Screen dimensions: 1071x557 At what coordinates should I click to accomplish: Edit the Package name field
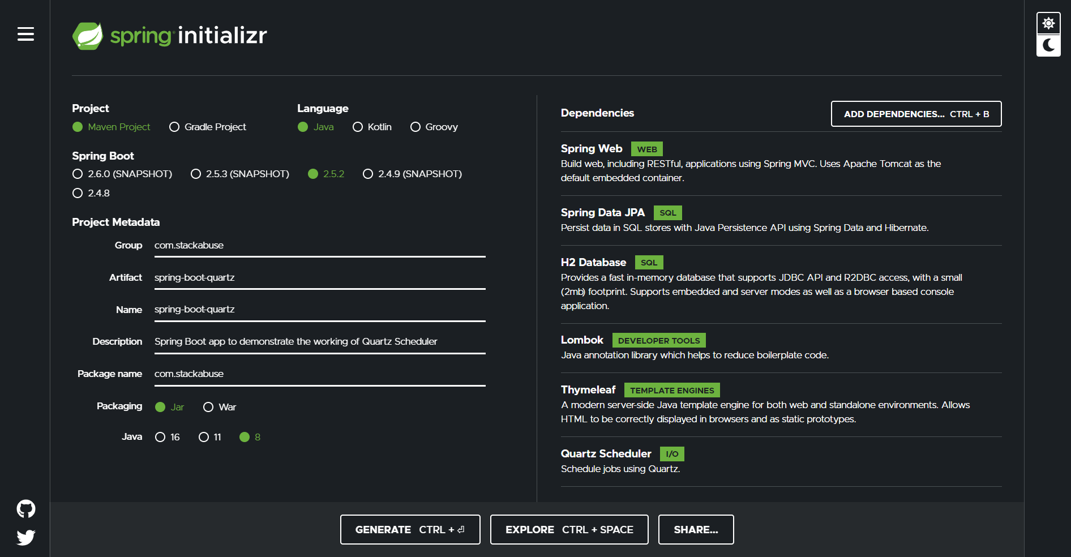(x=320, y=374)
